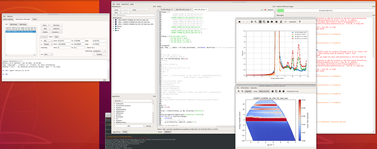
Task: Toggle grid lines in Figure 1 toolbar
Action: click(260, 22)
